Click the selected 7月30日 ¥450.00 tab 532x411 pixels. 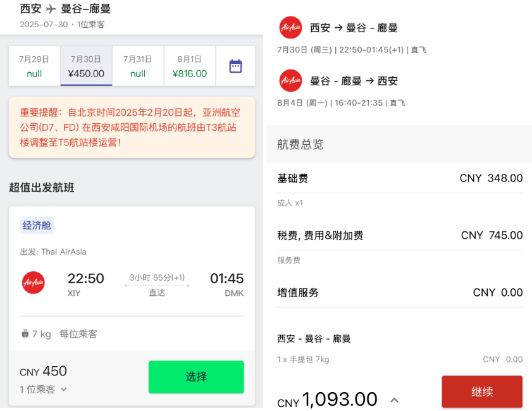[86, 66]
